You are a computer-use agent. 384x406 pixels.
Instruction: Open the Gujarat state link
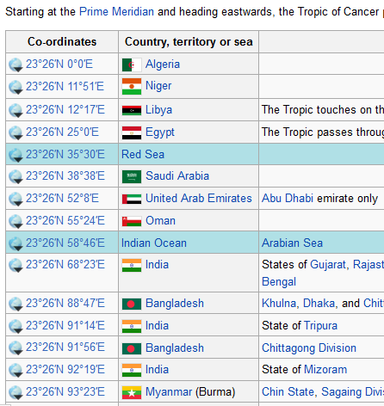click(x=328, y=265)
